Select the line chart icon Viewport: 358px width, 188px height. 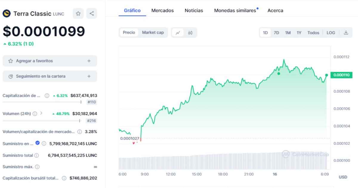tap(178, 33)
